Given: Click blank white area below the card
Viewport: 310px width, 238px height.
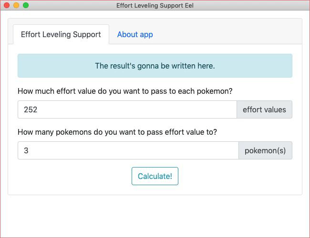Looking at the screenshot, I should [x=155, y=216].
